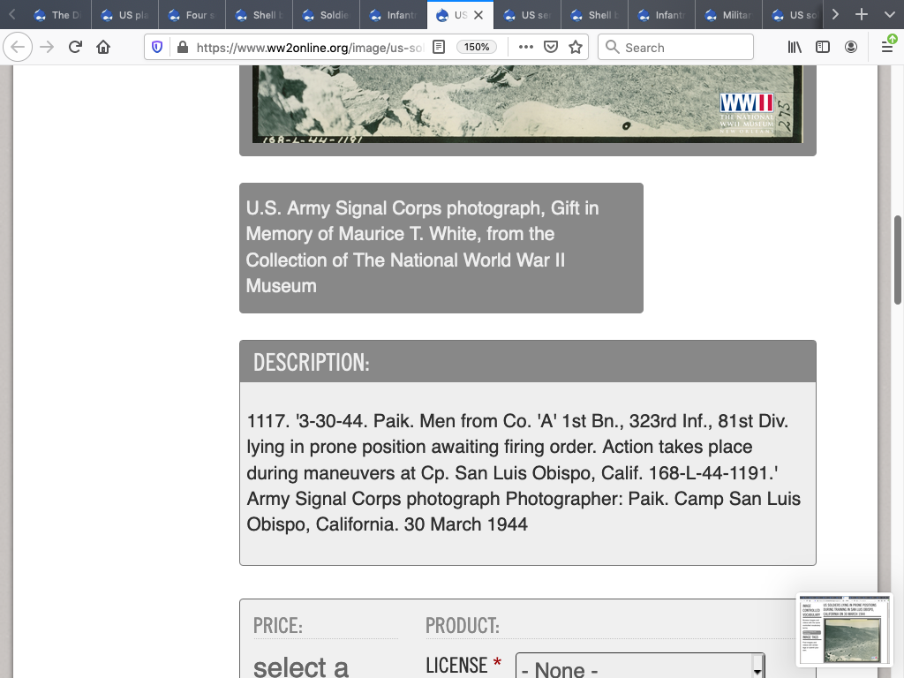Open the page actions three-dot menu
This screenshot has width=904, height=678.
click(526, 48)
